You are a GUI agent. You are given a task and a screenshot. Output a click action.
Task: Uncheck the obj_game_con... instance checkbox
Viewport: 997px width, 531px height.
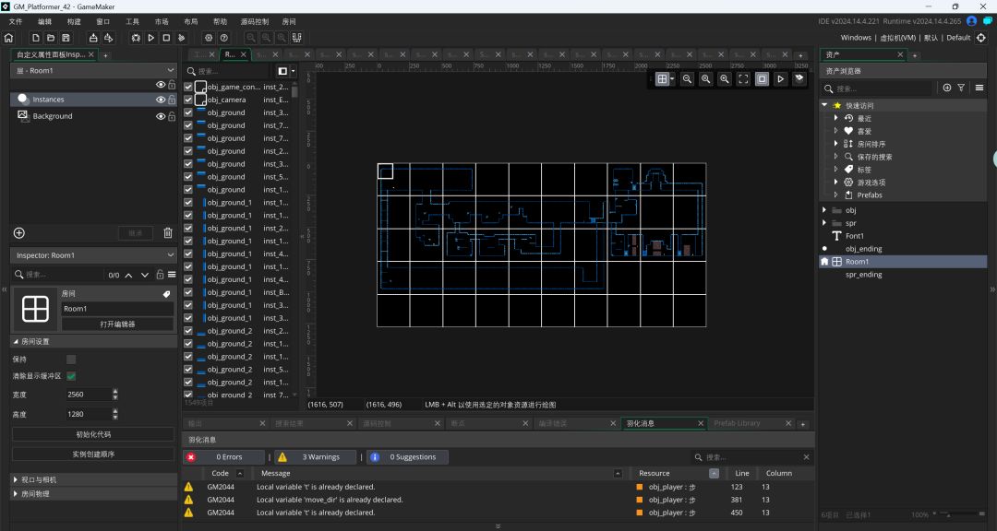[x=188, y=87]
